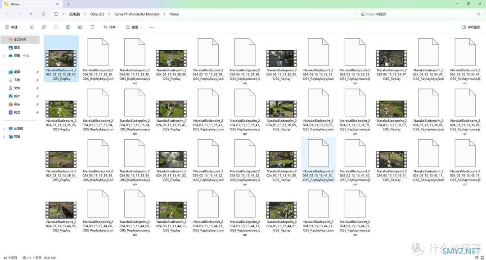This screenshot has width=486, height=260.
Task: Select video thumbnail 13_35_24_OBS_Replay
Action: [x=61, y=109]
